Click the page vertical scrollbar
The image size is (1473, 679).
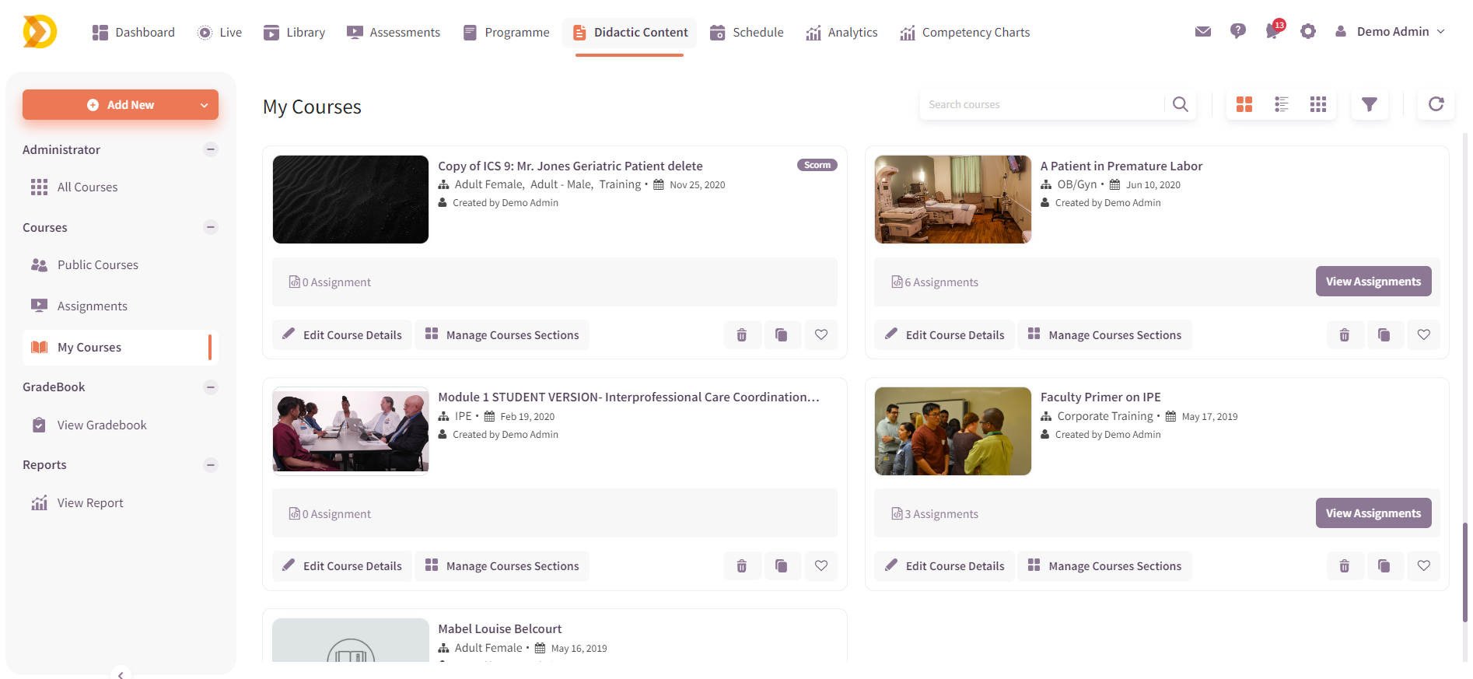coord(1464,572)
